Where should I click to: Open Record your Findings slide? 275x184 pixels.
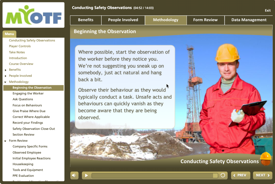(x=28, y=123)
